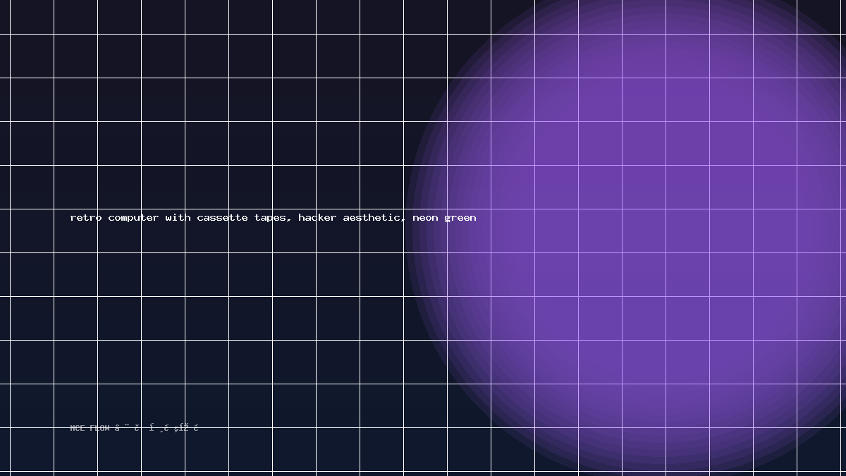Image resolution: width=846 pixels, height=476 pixels.
Task: Click the orb's left edge near "green"
Action: coord(408,233)
